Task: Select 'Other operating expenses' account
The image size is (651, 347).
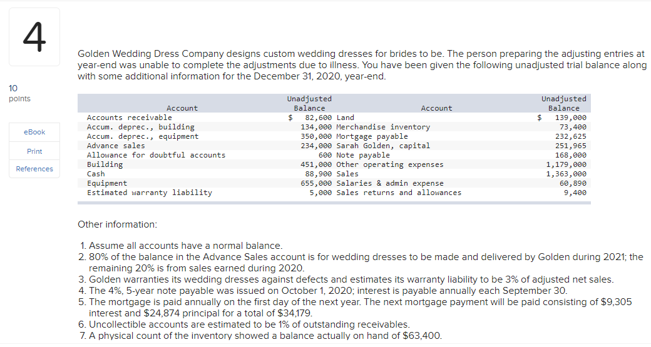Action: 390,164
